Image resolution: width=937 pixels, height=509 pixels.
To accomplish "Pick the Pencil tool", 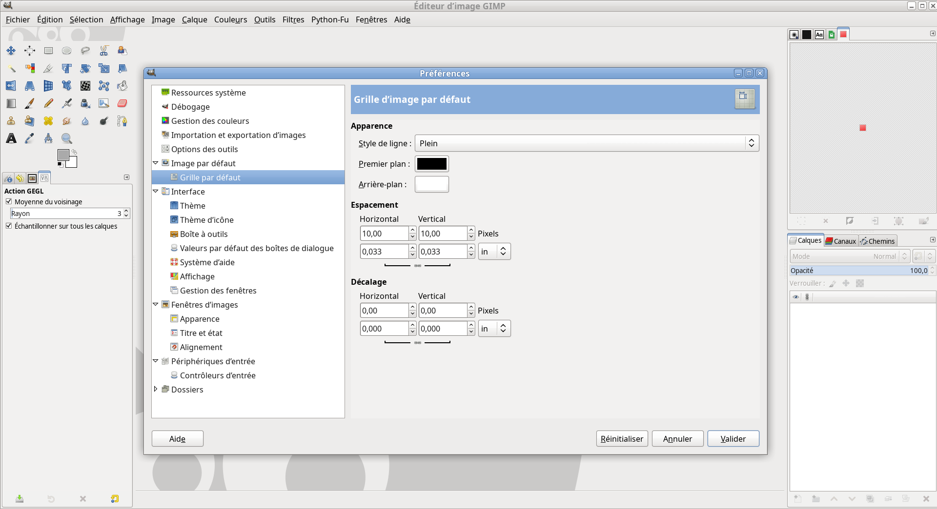I will (48, 103).
